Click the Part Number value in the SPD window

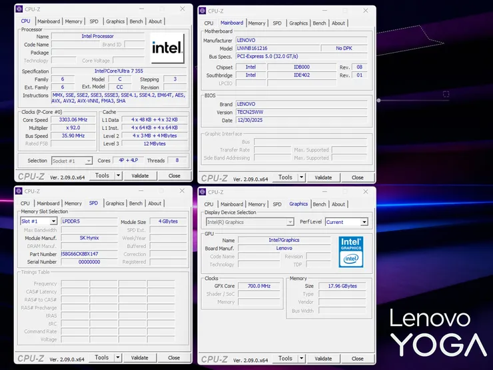(x=89, y=254)
